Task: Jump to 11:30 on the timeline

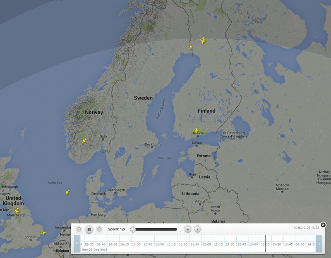Action: click(x=183, y=244)
